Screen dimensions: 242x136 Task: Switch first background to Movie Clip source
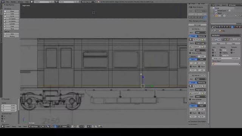click(x=202, y=36)
